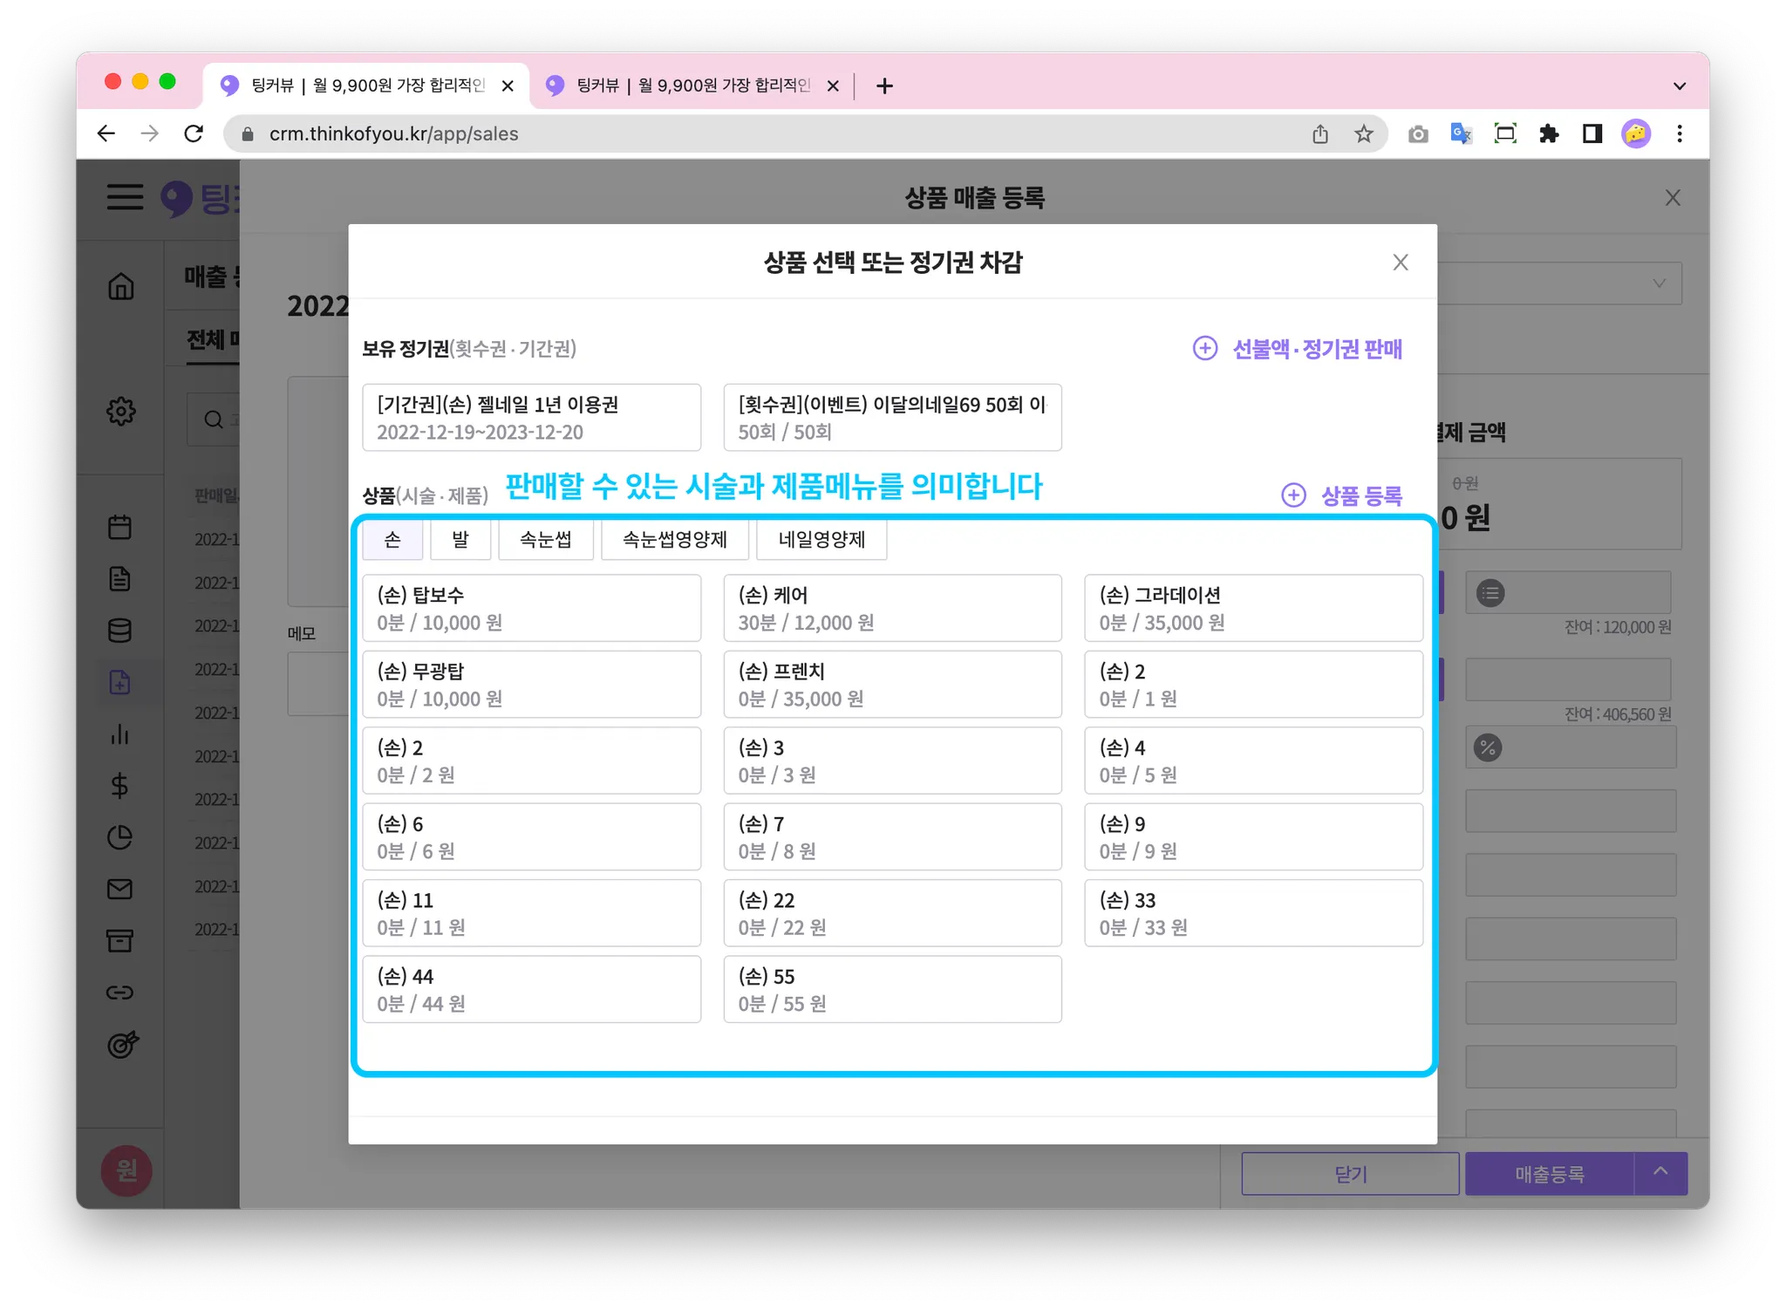
Task: Click the bar chart statistics icon
Action: [x=120, y=734]
